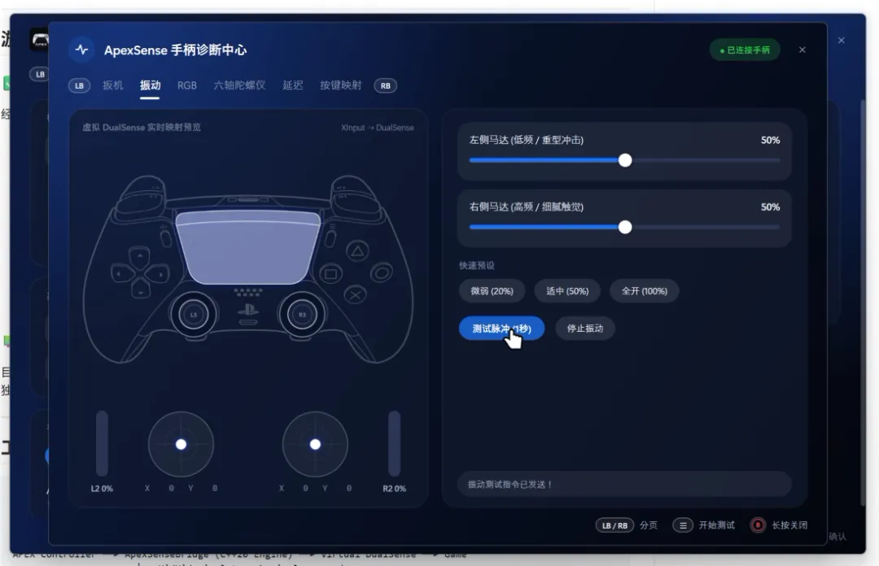Click the 虚拟 DualSense 实时映射预览 heading
Screen dimensions: 879x566
pos(142,127)
